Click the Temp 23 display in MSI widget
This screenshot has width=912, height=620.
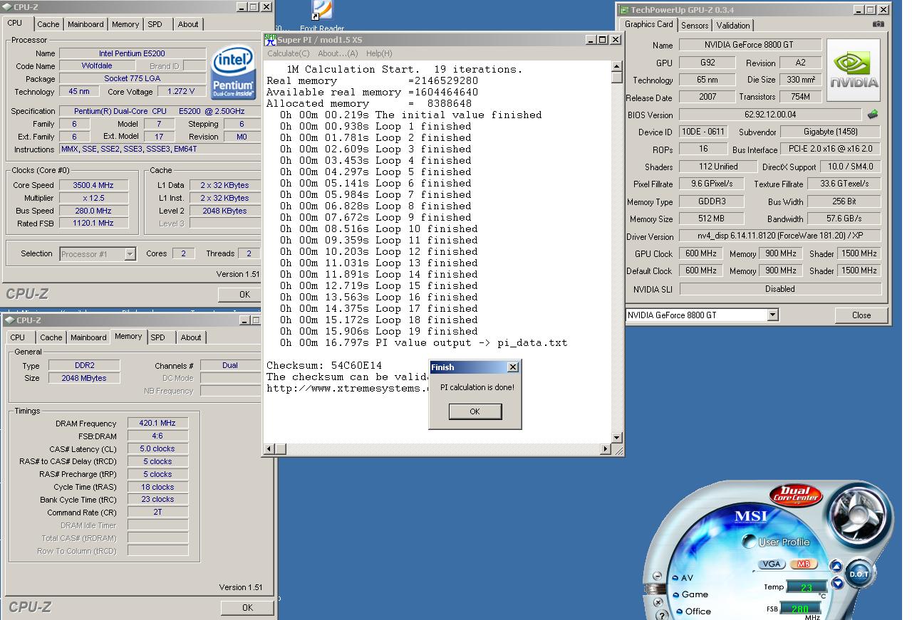coord(807,587)
